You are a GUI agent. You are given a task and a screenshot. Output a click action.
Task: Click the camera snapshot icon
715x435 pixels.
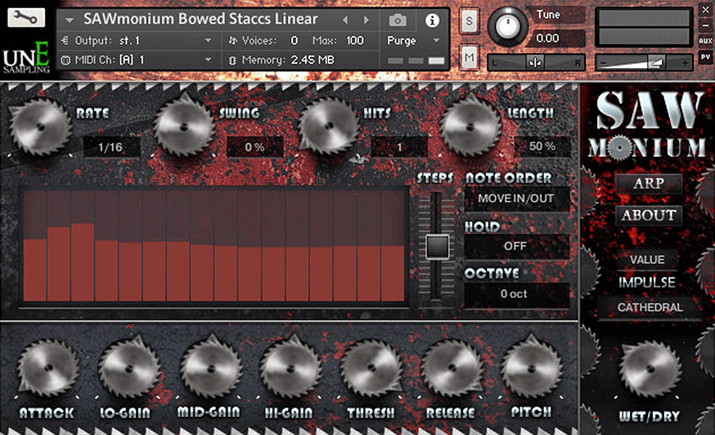(398, 20)
